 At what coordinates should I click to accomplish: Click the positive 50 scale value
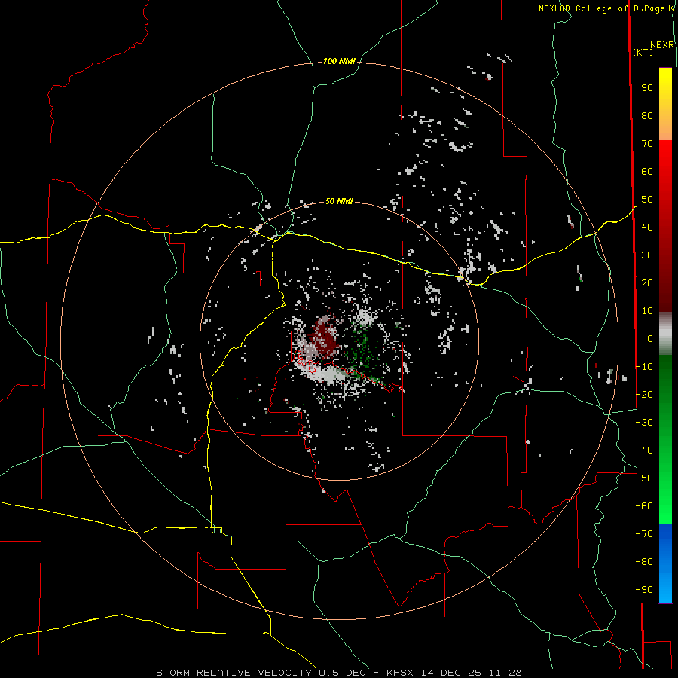(x=647, y=200)
